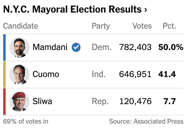Click the Cuomo candidate name

[46, 75]
